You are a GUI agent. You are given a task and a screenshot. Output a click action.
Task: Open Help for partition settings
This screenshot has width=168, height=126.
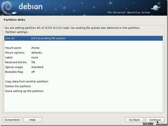tap(33, 120)
